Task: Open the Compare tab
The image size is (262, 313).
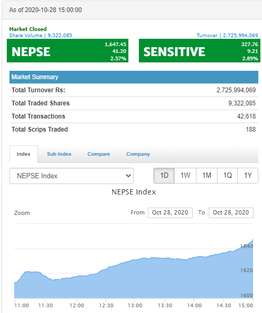Action: tap(99, 154)
